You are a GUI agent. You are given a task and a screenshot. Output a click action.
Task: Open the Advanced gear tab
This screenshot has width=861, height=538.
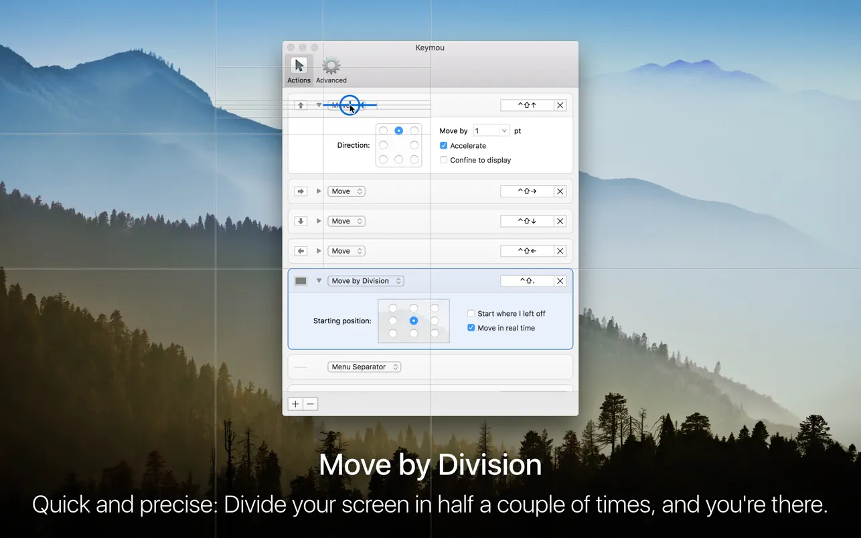click(x=331, y=70)
